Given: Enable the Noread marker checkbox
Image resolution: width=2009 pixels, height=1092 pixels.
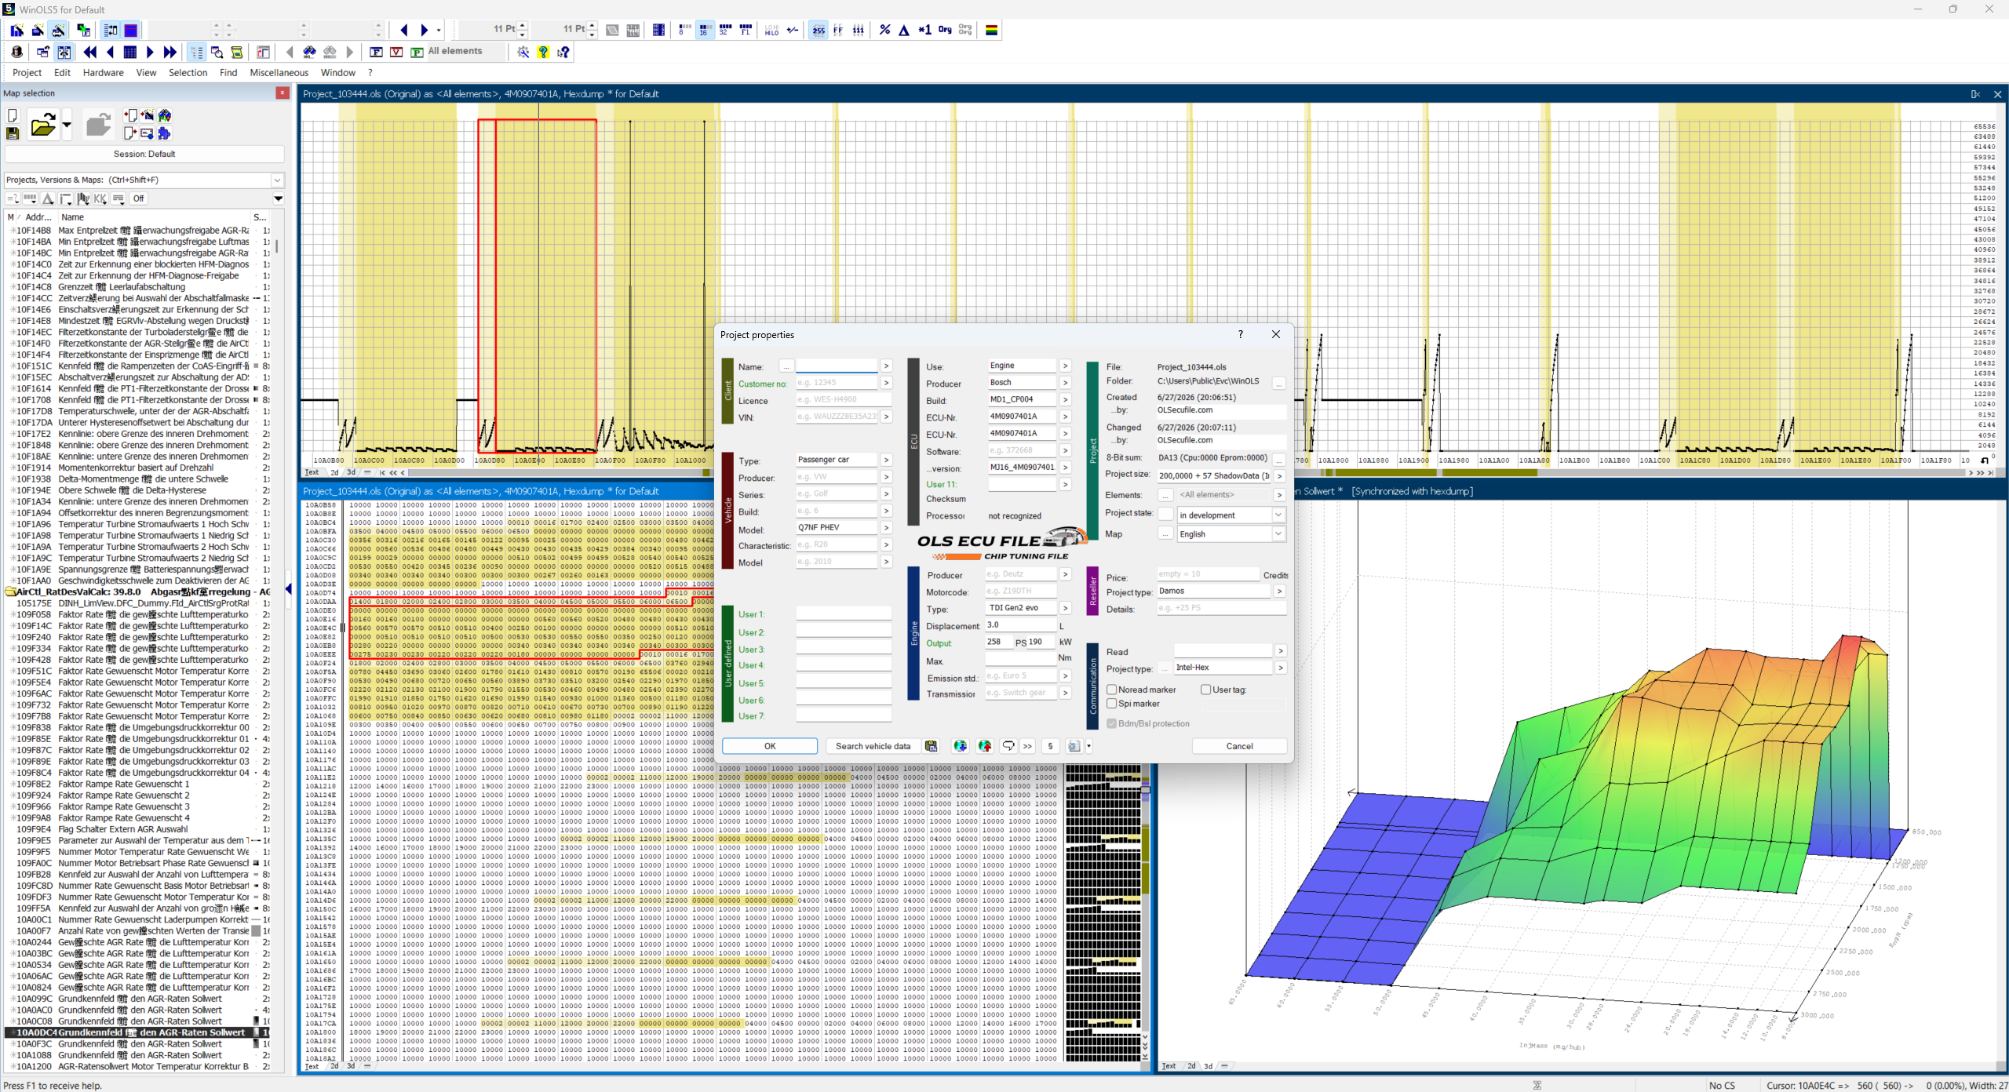Looking at the screenshot, I should tap(1112, 690).
